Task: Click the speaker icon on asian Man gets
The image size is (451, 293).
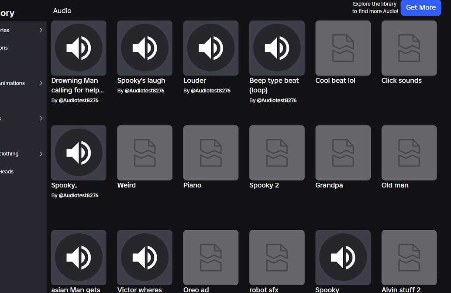Action: tap(79, 257)
